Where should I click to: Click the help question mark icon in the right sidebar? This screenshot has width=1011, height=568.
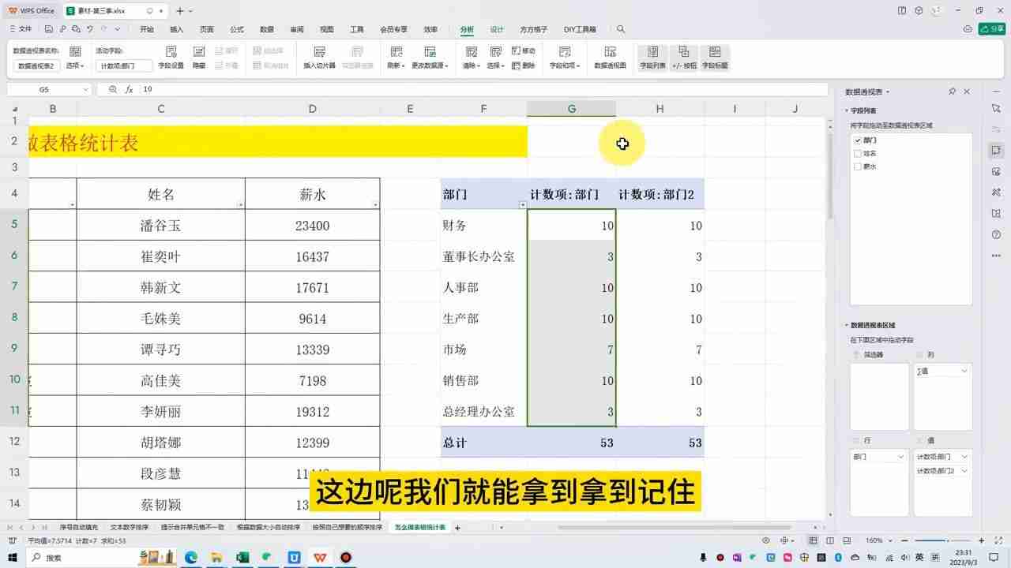click(996, 235)
